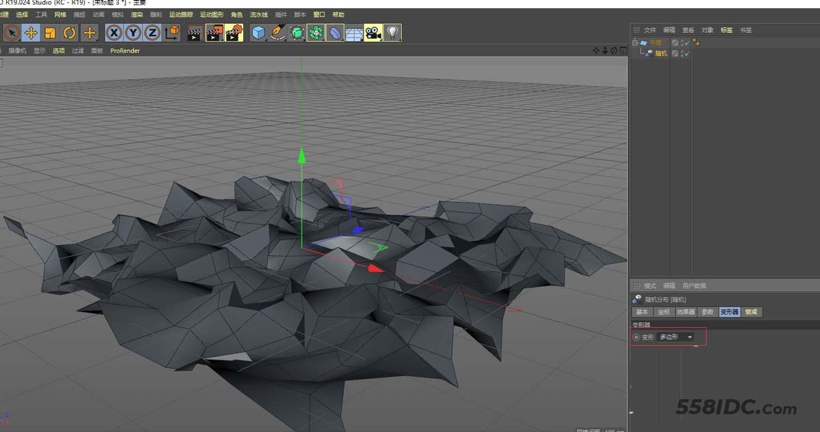Open viewport 显示 menu
Screen dimensions: 820x432
tap(40, 51)
